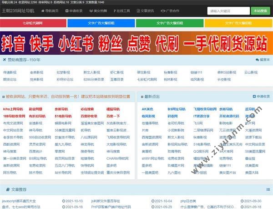
Task: Open the sh991网址导航 link
Action: tap(153, 158)
